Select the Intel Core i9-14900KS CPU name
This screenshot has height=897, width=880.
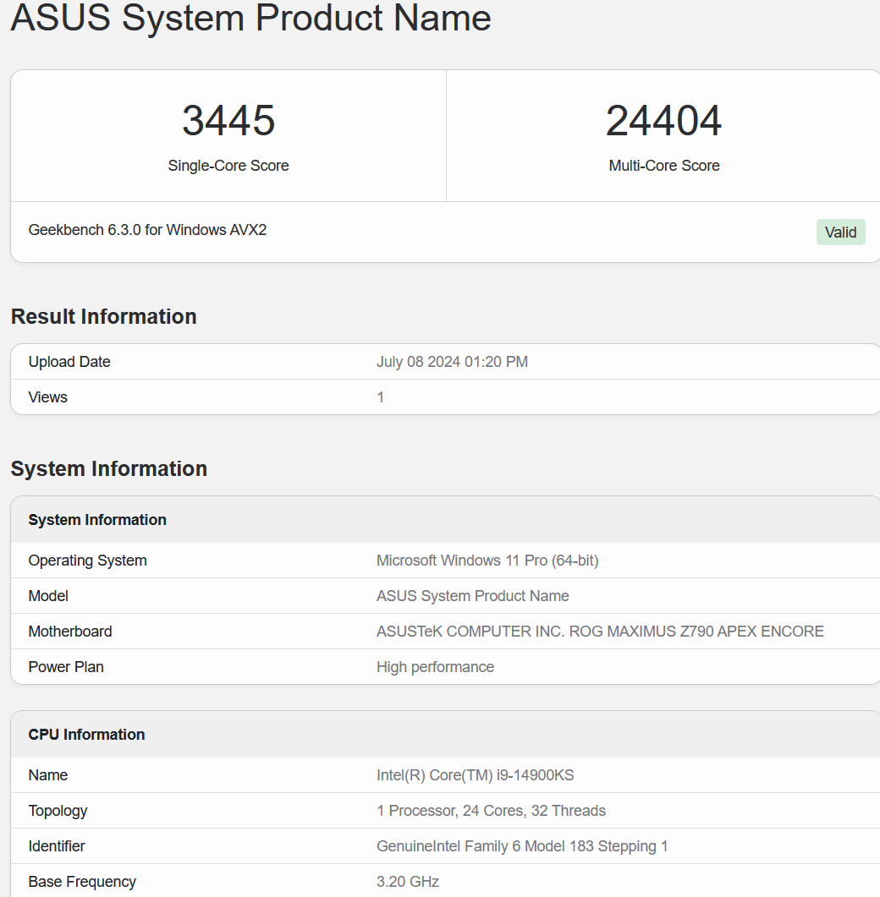(x=476, y=774)
